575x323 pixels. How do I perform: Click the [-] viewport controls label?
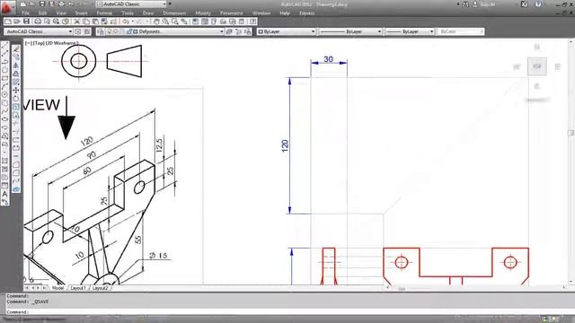point(28,43)
